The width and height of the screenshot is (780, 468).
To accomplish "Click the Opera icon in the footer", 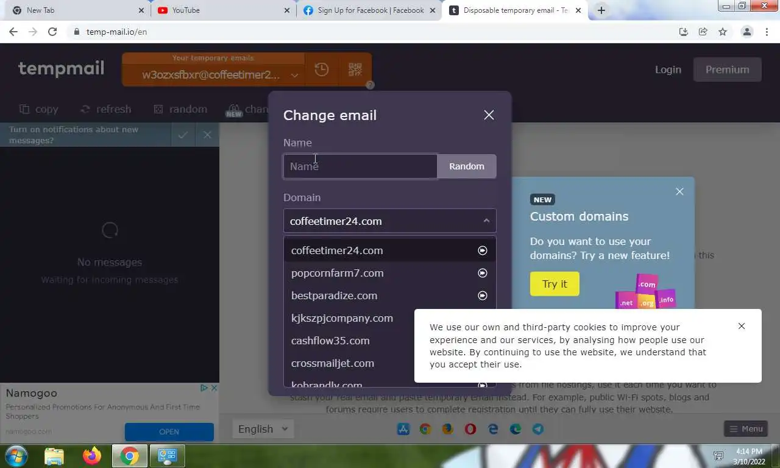I will click(470, 429).
